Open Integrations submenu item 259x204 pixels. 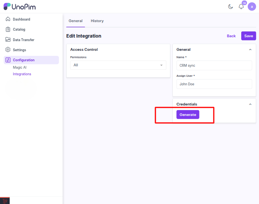coord(22,74)
